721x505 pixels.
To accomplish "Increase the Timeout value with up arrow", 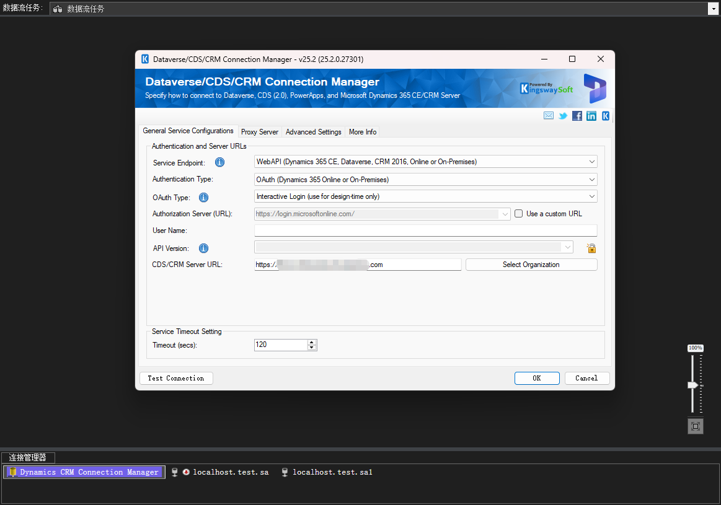I will [312, 342].
